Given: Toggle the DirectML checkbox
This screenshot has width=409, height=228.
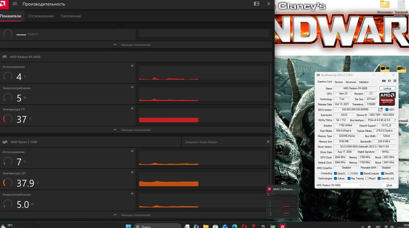Looking at the screenshot, I should pos(382,173).
